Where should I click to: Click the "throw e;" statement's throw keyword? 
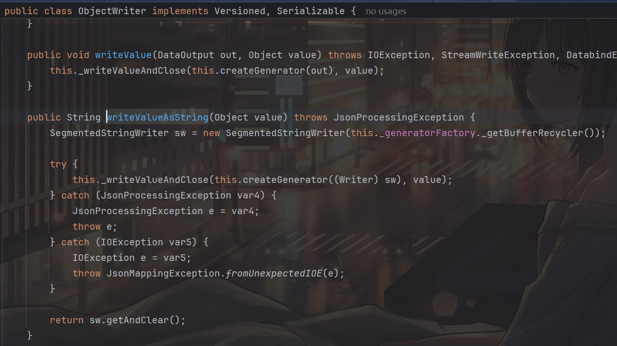click(x=87, y=226)
